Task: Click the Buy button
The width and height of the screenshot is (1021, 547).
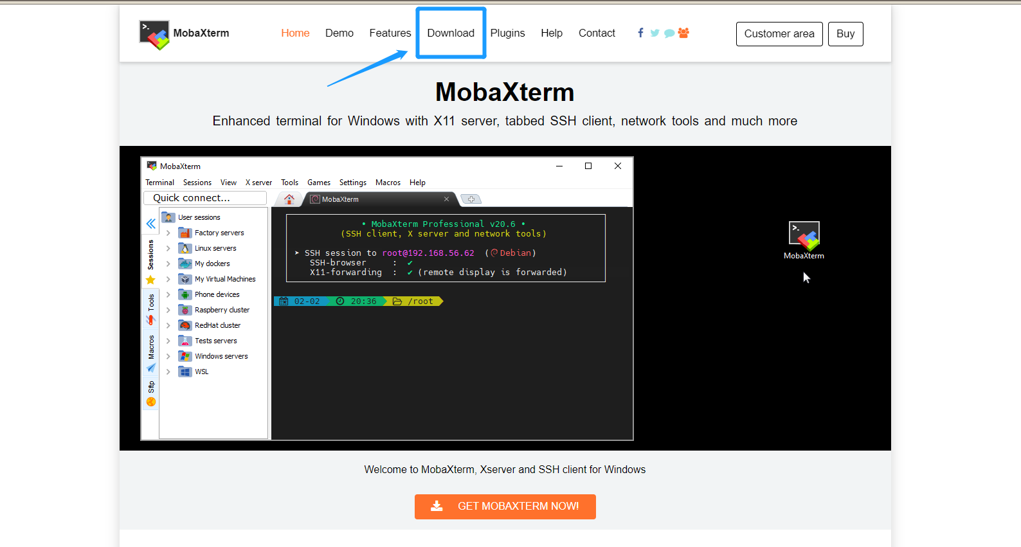Action: [845, 34]
